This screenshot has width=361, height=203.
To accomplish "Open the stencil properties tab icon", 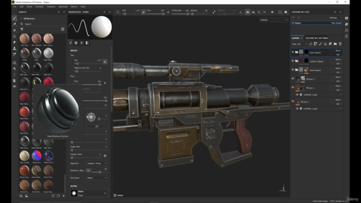I will [x=81, y=43].
